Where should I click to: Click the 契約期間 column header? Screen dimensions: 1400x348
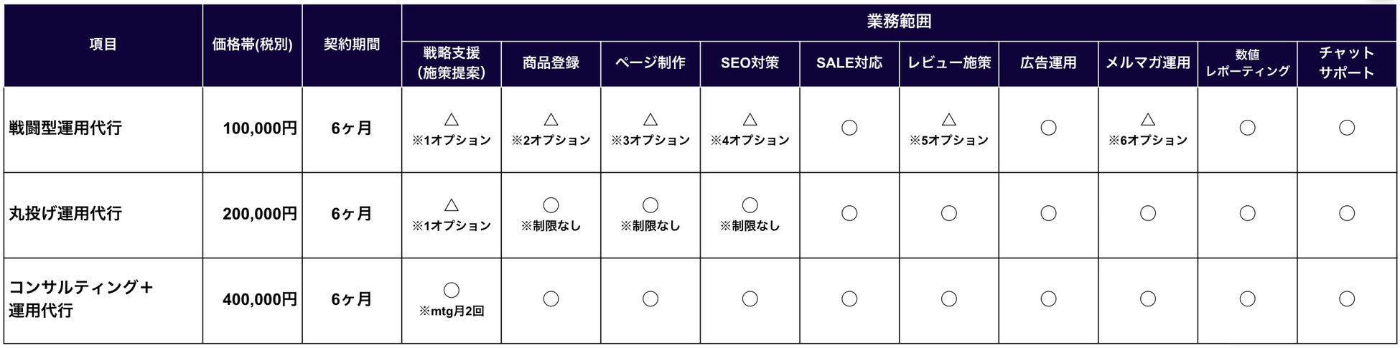click(352, 44)
